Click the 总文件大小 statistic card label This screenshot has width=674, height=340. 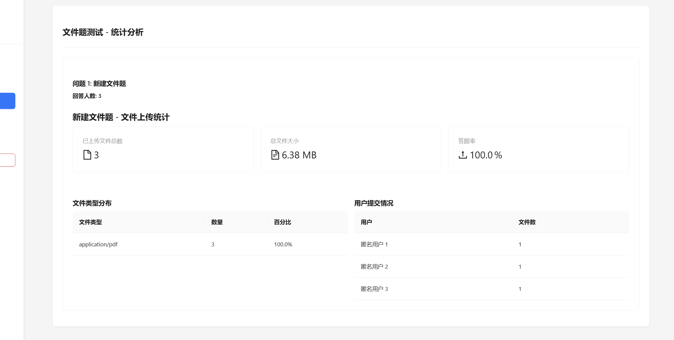click(284, 141)
